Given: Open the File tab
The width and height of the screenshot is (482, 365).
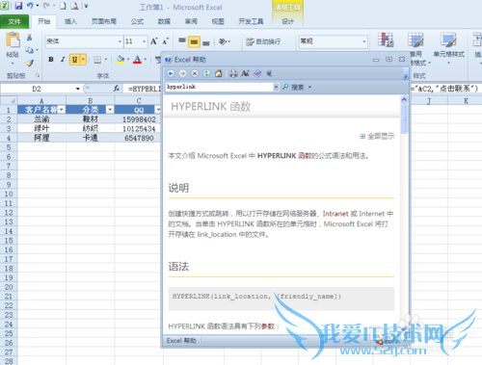Looking at the screenshot, I should 14,21.
